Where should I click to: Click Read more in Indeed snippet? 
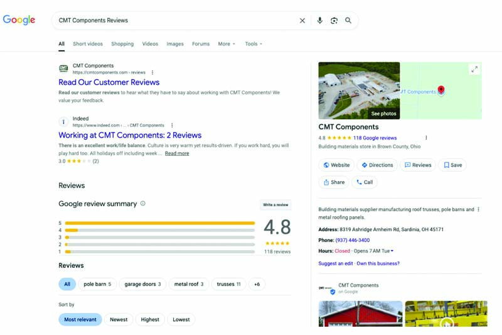tap(177, 153)
